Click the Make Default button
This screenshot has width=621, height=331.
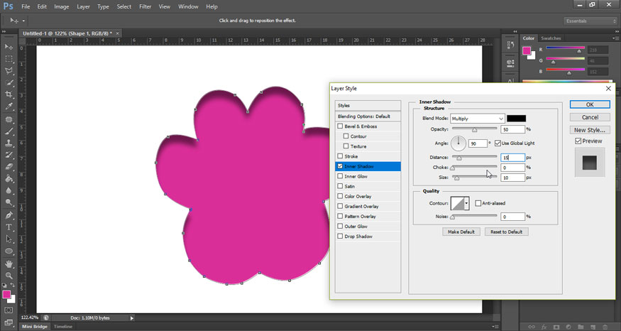coord(461,232)
